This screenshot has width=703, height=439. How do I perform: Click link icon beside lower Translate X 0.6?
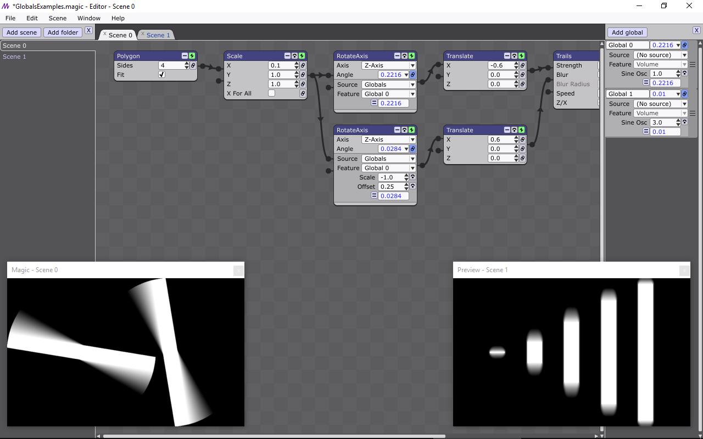click(522, 139)
